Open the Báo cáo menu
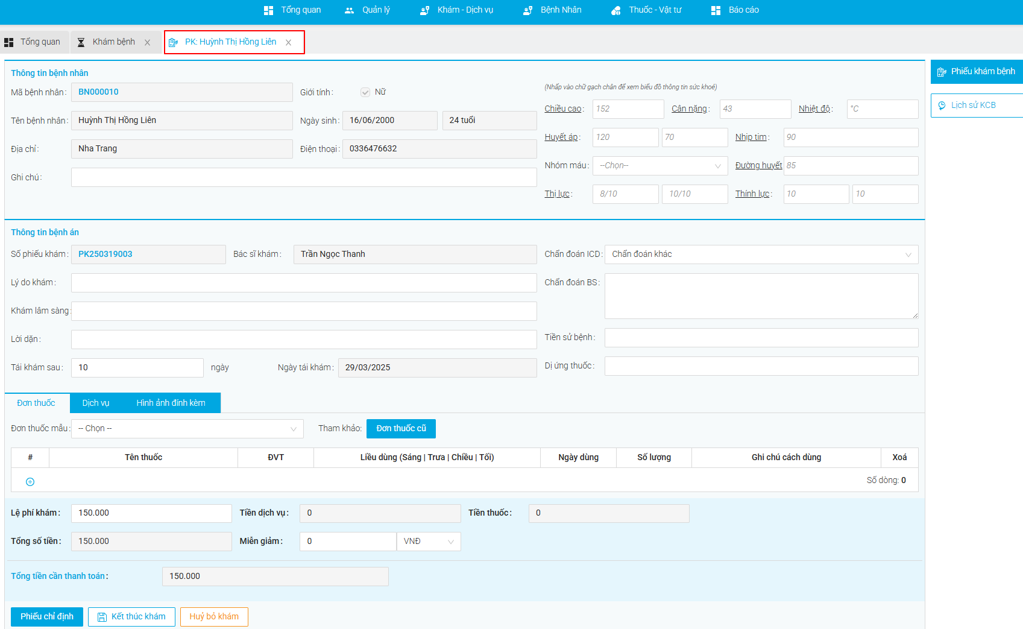 click(735, 10)
